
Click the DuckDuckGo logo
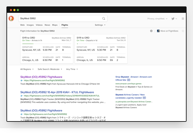click(x=11, y=19)
